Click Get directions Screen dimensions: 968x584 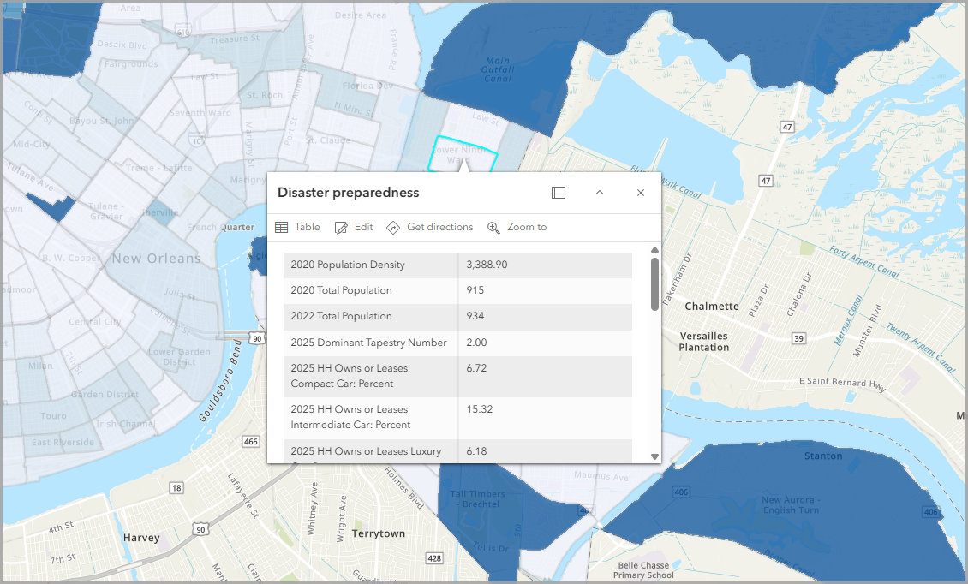(x=430, y=227)
